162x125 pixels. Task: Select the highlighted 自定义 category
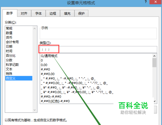click(19, 78)
